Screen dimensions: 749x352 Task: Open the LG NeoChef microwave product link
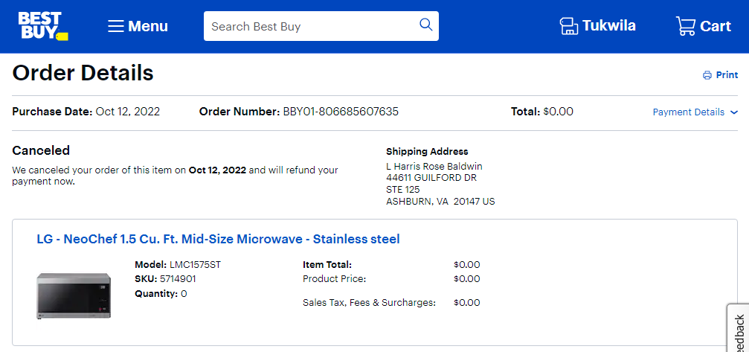click(x=218, y=239)
